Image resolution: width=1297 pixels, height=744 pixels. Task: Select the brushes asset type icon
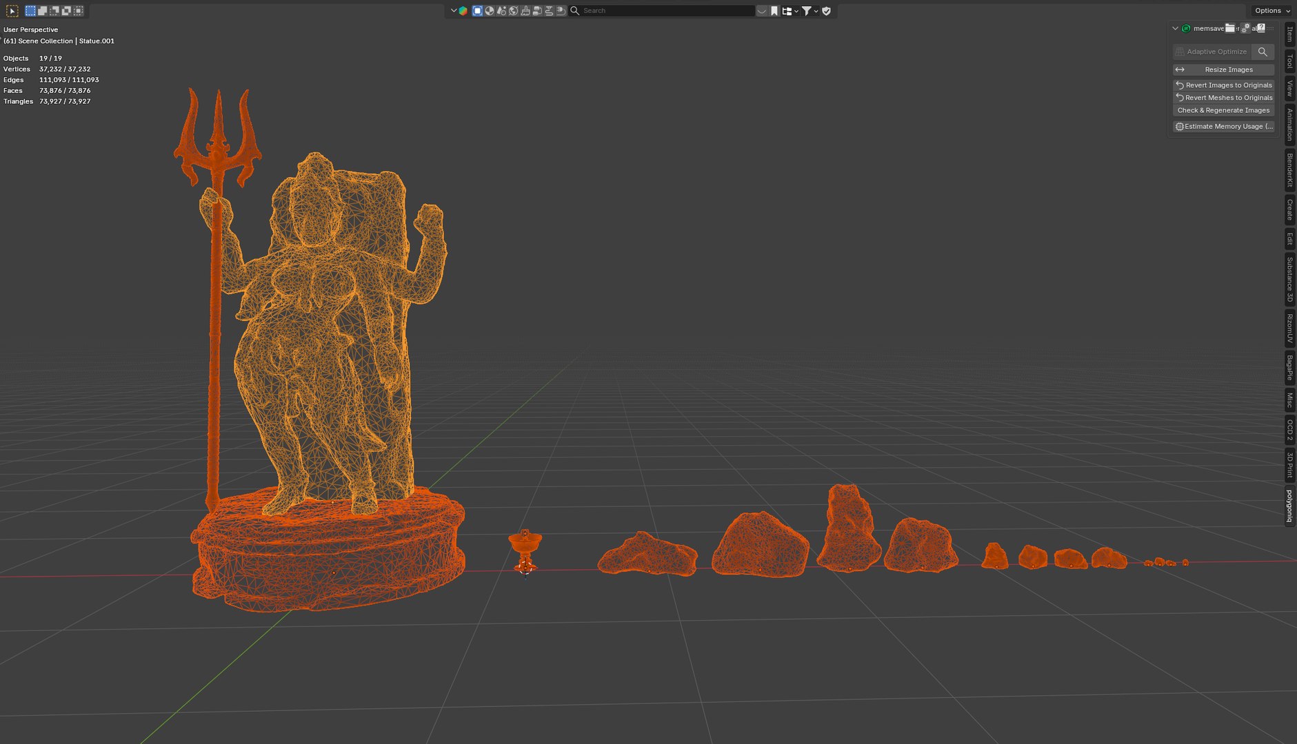(525, 10)
